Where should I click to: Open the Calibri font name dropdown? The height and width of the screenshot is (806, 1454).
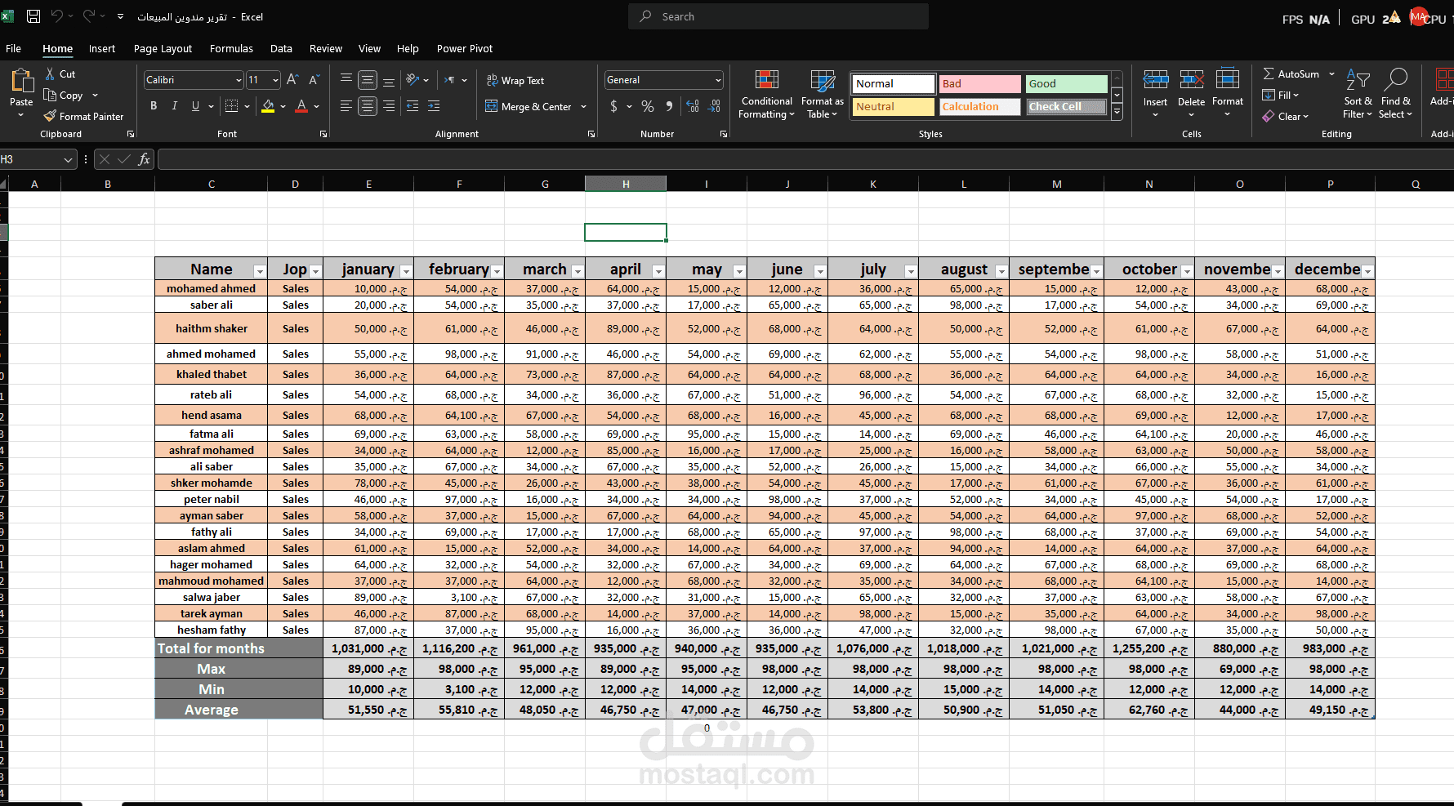point(239,80)
